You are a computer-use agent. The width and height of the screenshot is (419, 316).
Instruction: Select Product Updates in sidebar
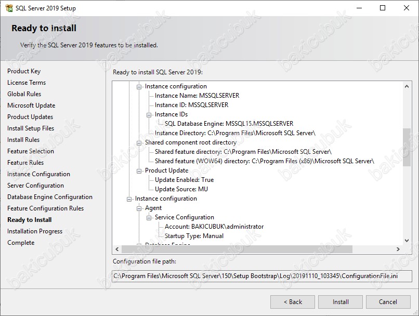[x=30, y=117]
